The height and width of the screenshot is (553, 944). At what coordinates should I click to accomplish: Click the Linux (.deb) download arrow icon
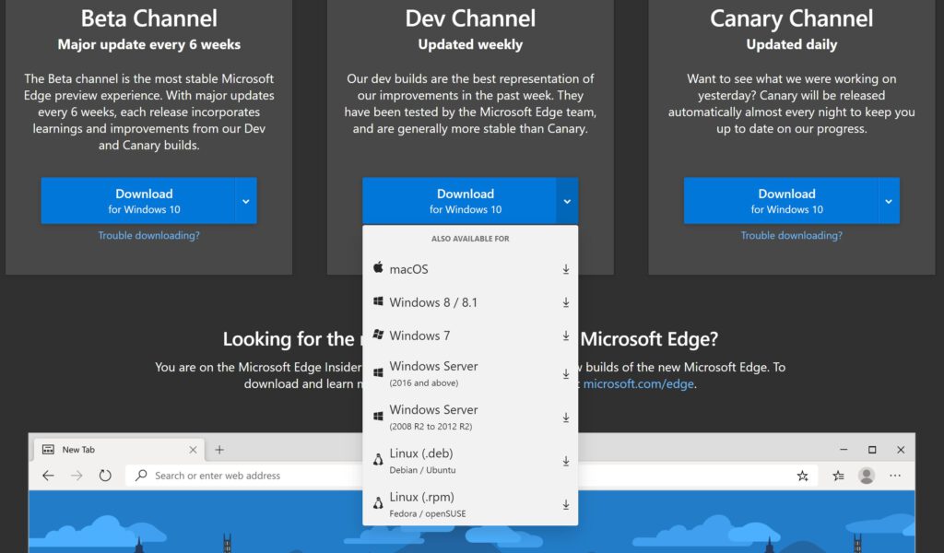(566, 461)
